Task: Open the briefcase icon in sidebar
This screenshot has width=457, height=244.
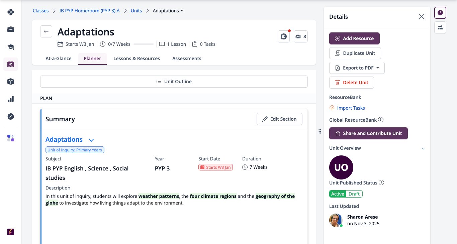Action: point(11,29)
